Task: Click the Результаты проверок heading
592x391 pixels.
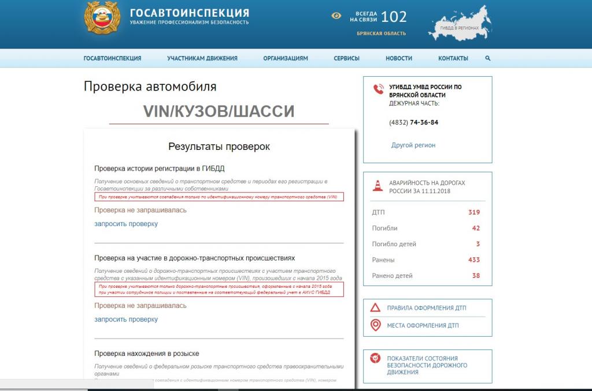Action: click(x=219, y=146)
